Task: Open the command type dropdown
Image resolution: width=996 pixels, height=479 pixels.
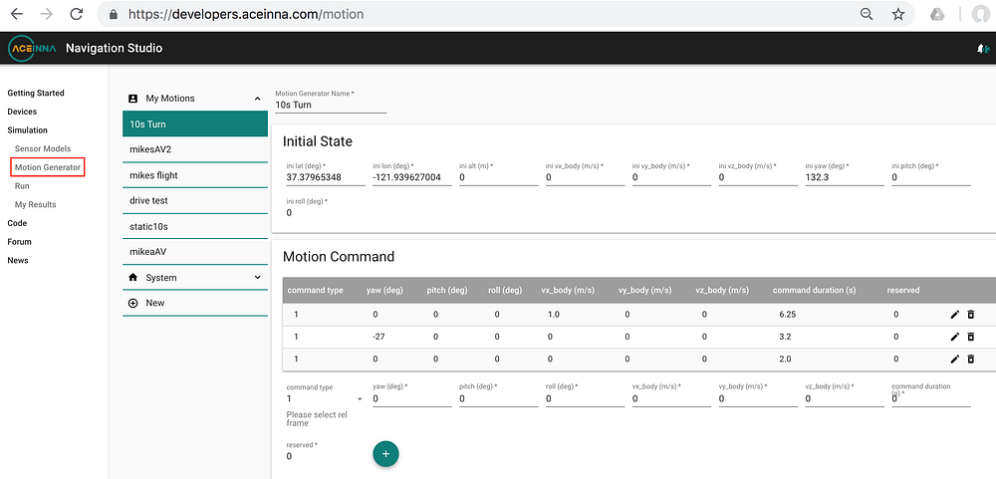Action: click(x=324, y=399)
